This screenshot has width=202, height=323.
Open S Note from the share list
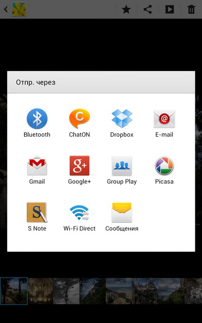click(x=37, y=217)
